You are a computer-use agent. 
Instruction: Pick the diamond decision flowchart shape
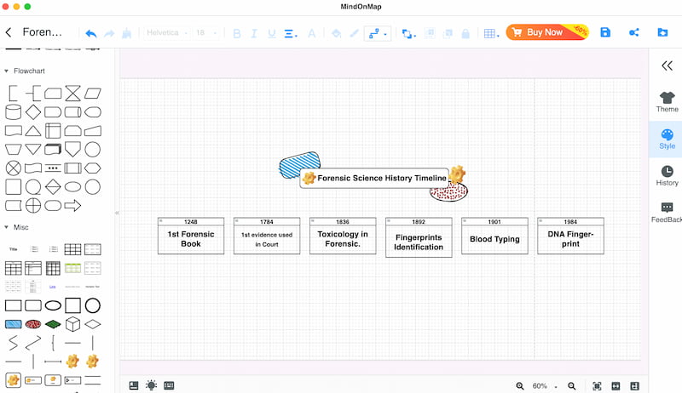pyautogui.click(x=33, y=112)
